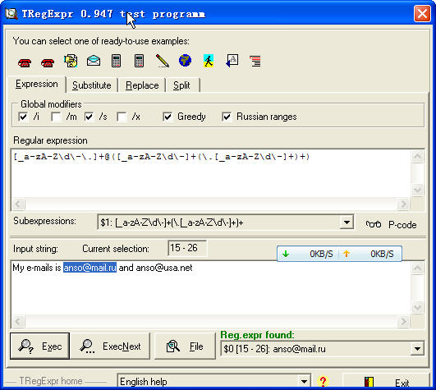436x390 pixels.
Task: Uncheck the Greedy option
Action: tap(168, 117)
